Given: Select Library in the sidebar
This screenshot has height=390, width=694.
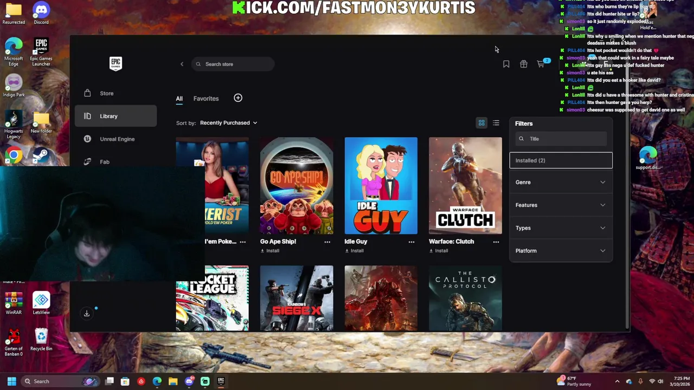Looking at the screenshot, I should [115, 116].
